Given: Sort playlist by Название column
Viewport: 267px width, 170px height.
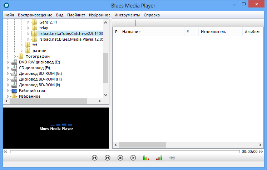Looking at the screenshot, I should click(152, 32).
